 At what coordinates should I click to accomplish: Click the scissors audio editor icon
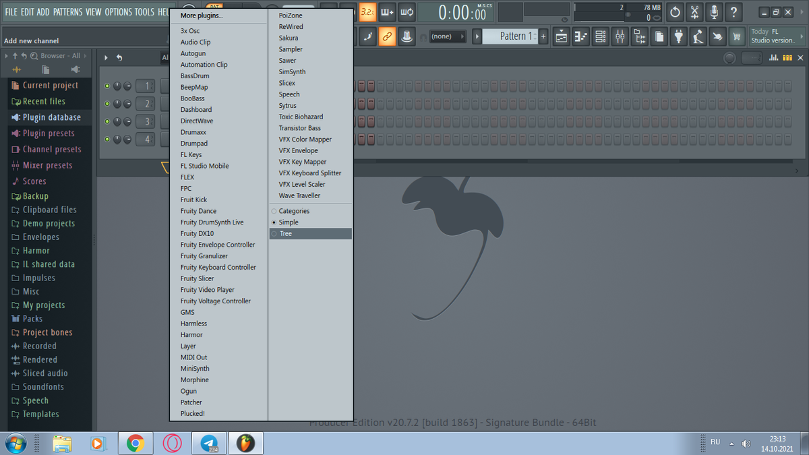[694, 12]
